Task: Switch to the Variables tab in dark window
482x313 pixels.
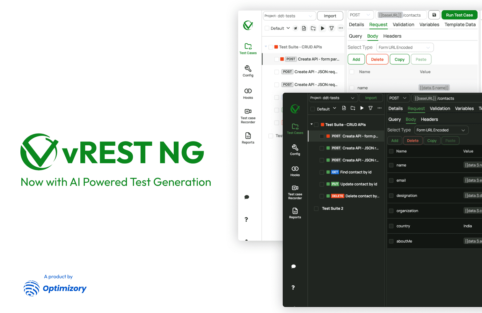Action: 464,108
